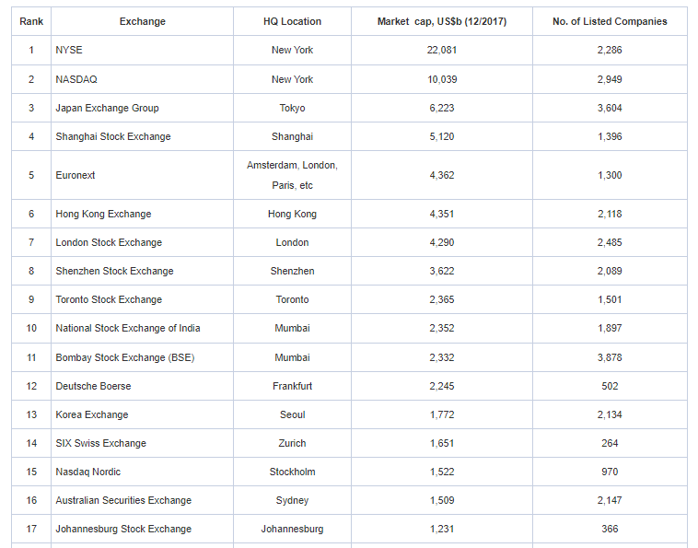Select the NYSE exchange cell

point(69,50)
